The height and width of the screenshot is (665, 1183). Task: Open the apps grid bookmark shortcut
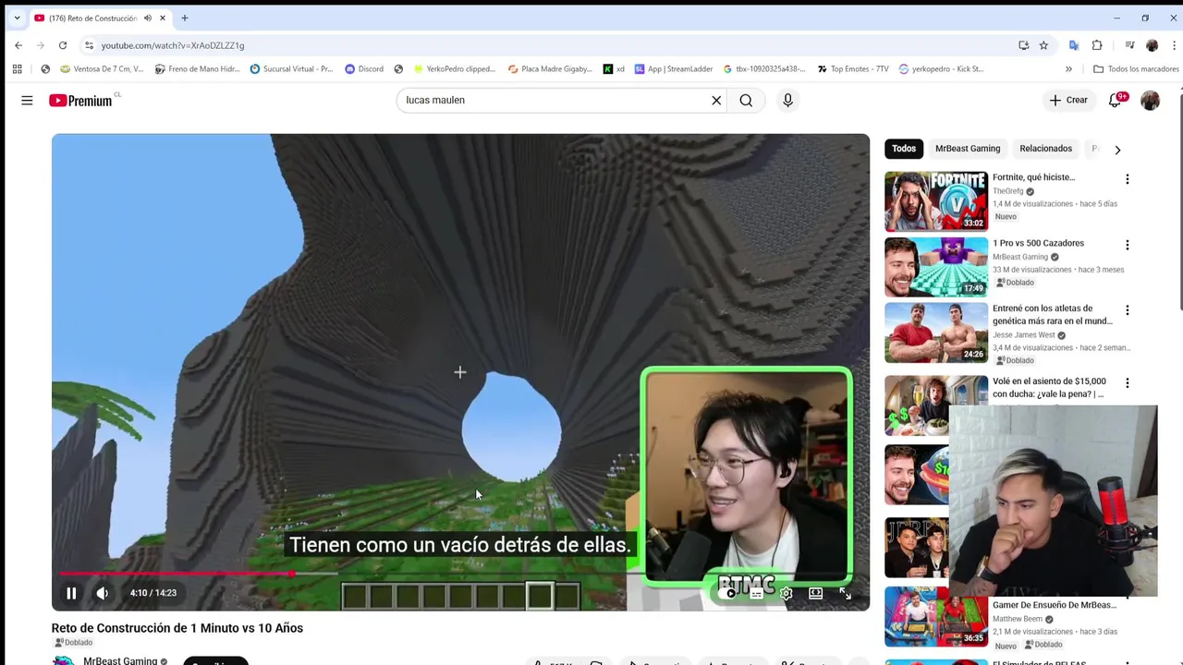coord(17,68)
